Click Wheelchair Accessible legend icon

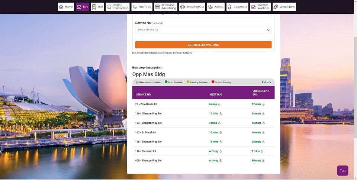pyautogui.click(x=137, y=82)
